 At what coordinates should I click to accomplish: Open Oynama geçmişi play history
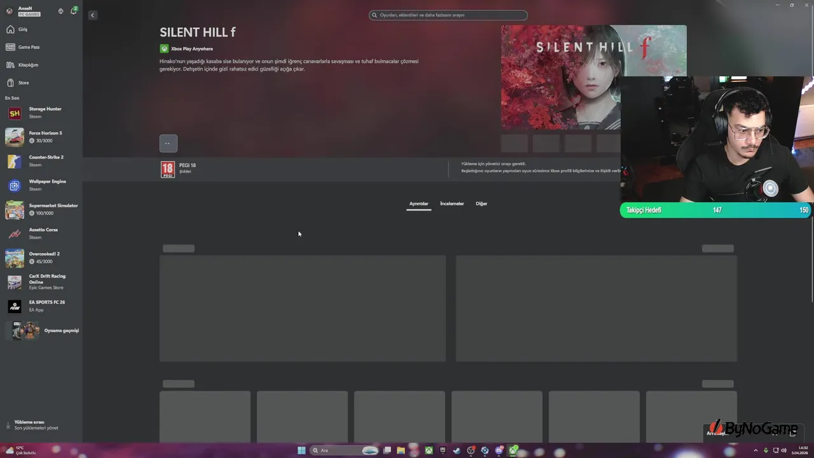41,330
